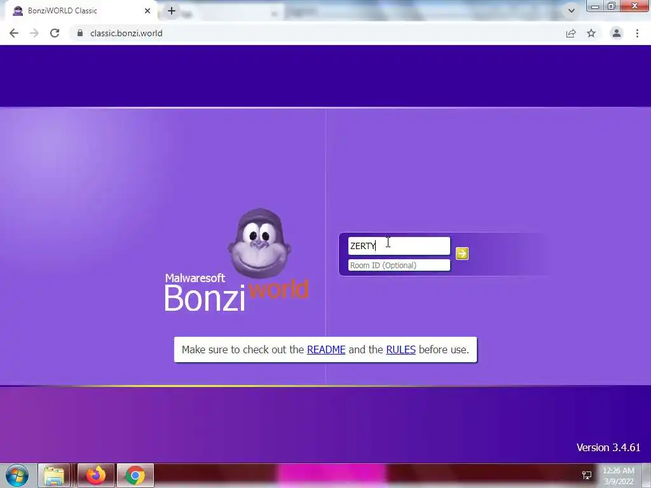Click the network icon in system tray
651x488 pixels.
pos(587,475)
